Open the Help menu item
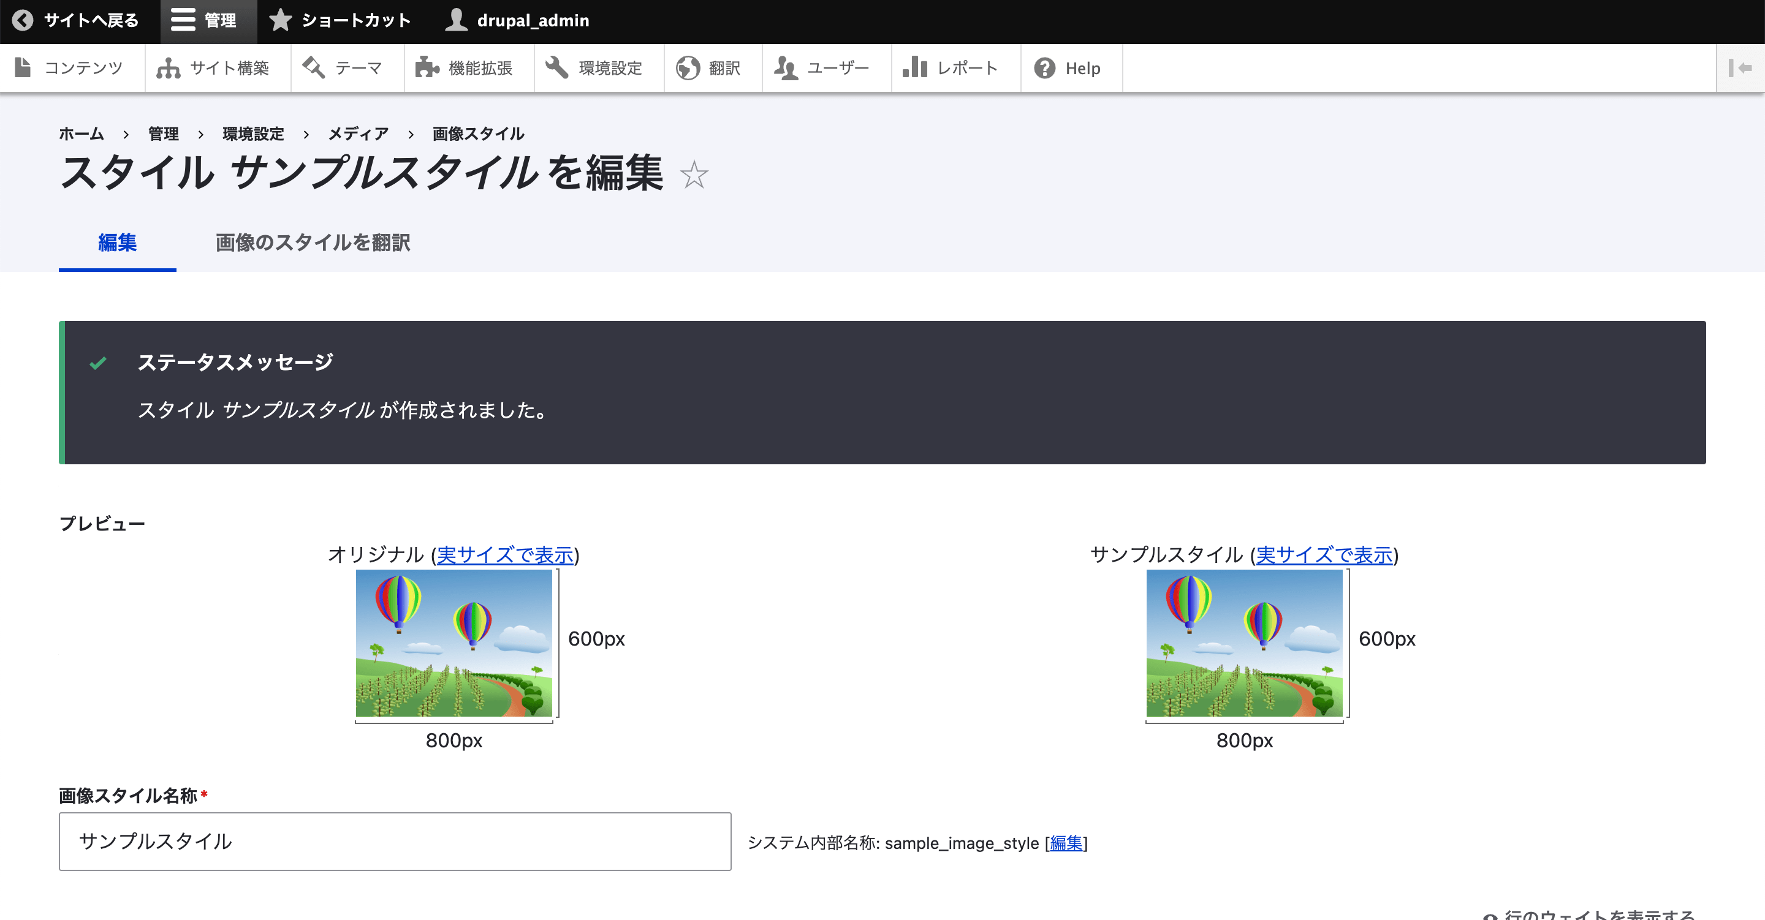The image size is (1765, 920). (x=1071, y=68)
